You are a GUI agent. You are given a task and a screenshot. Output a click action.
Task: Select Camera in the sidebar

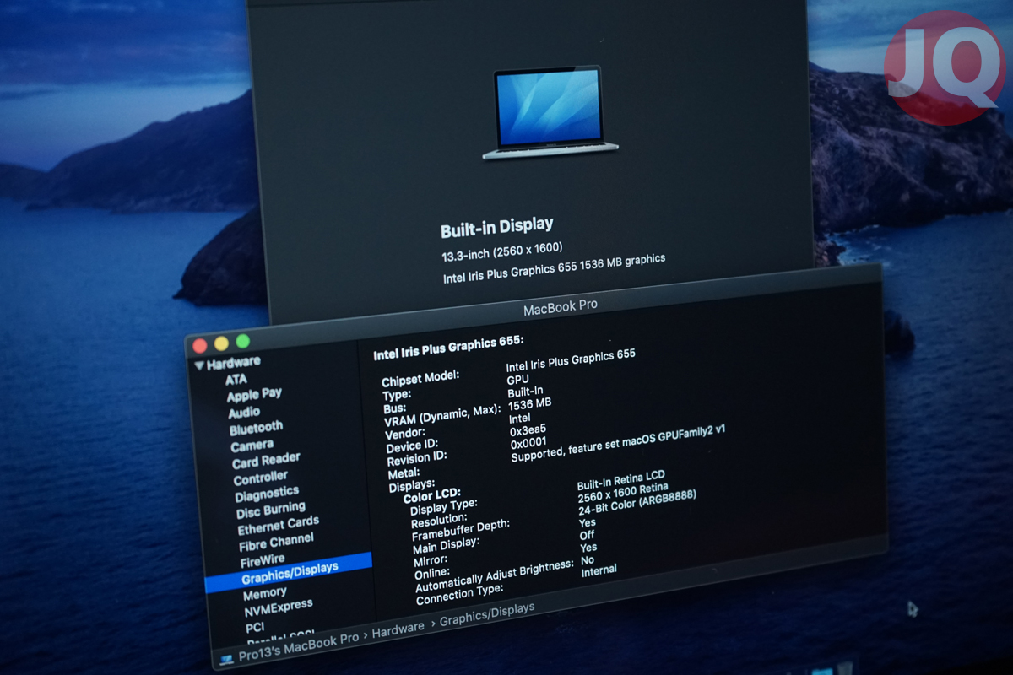pos(252,445)
